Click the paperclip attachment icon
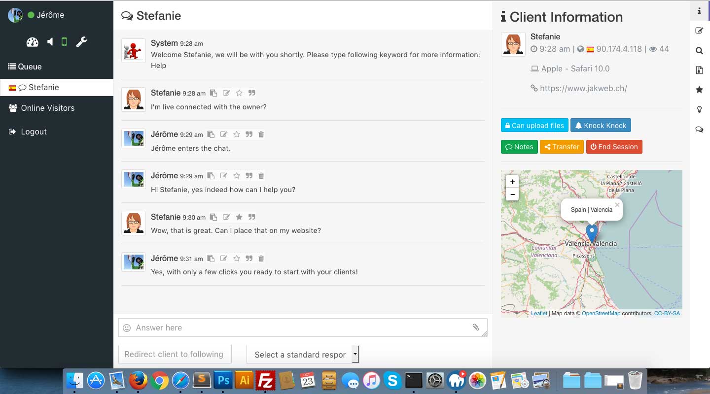 click(475, 327)
